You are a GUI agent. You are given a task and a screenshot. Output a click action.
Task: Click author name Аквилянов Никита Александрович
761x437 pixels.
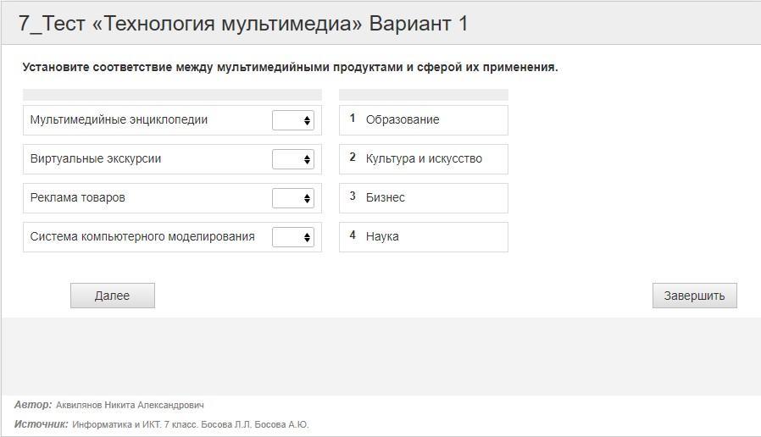click(x=130, y=406)
